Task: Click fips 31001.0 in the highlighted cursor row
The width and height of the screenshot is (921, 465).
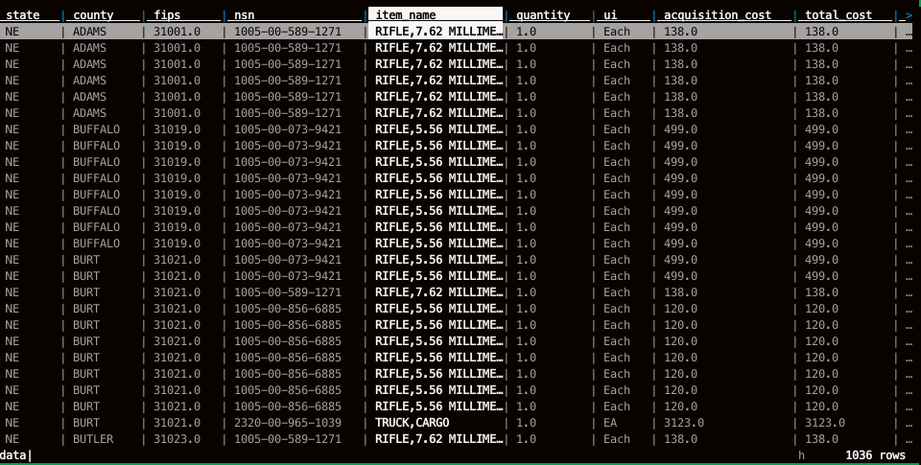Action: point(177,31)
